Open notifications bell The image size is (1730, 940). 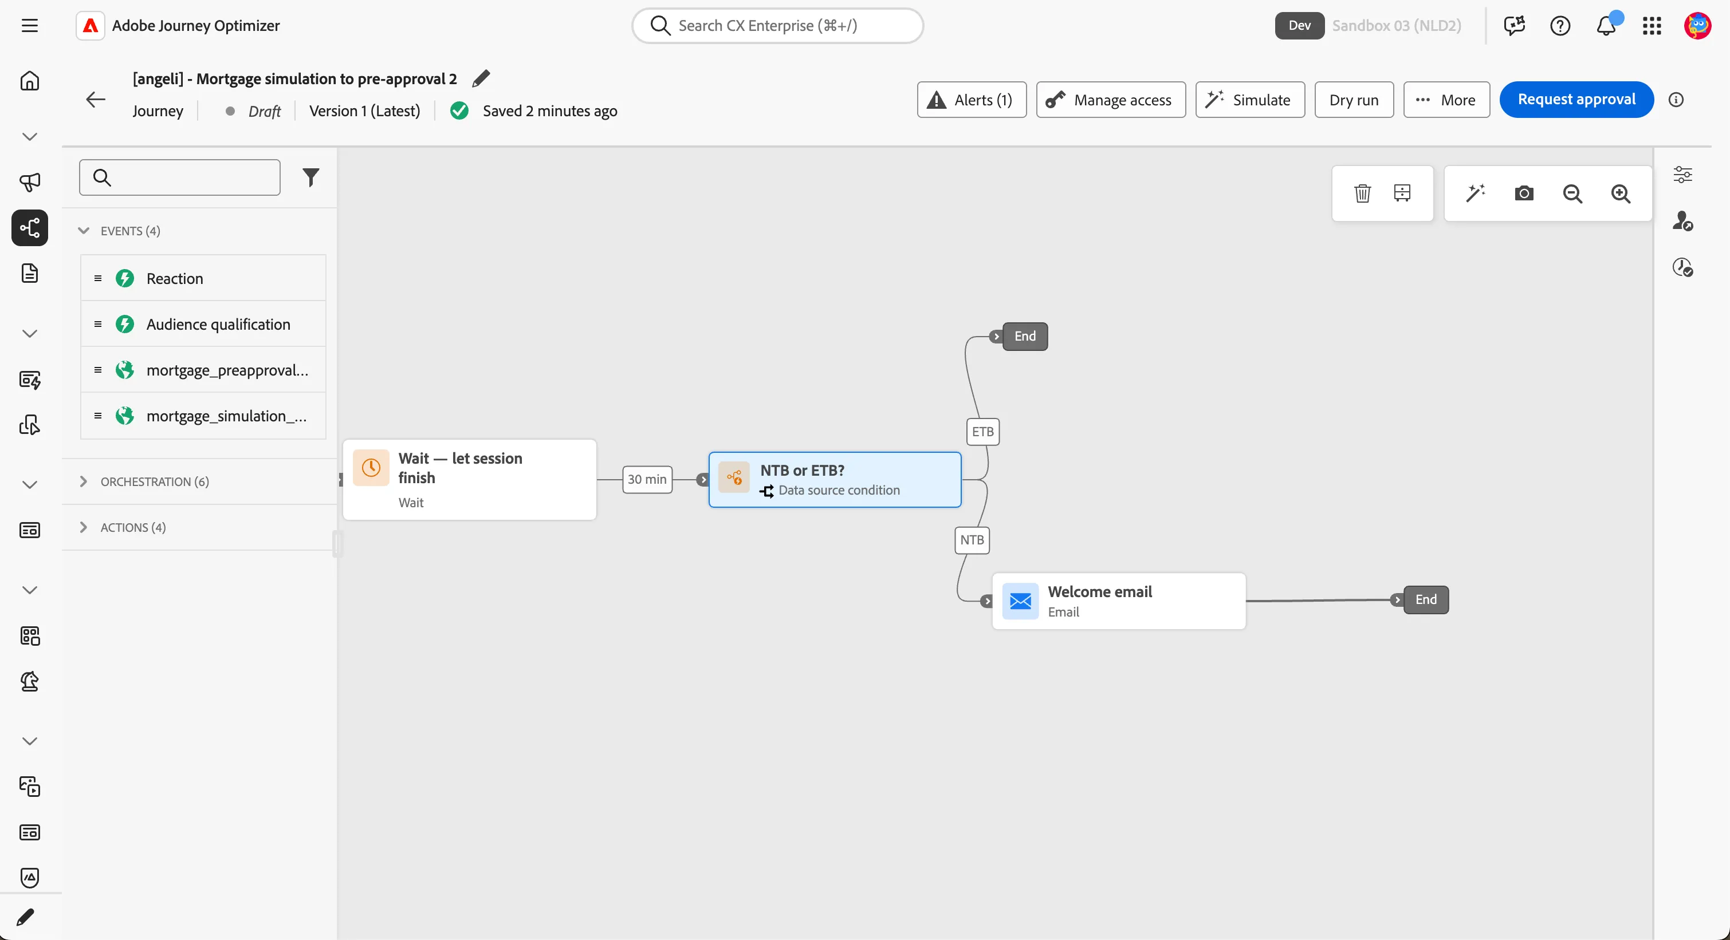click(x=1606, y=26)
